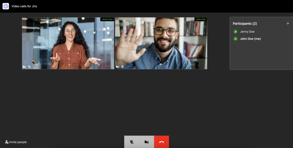Viewport: 293px width, 148px height.
Task: Click John Doe's video tile
Action: [x=161, y=43]
